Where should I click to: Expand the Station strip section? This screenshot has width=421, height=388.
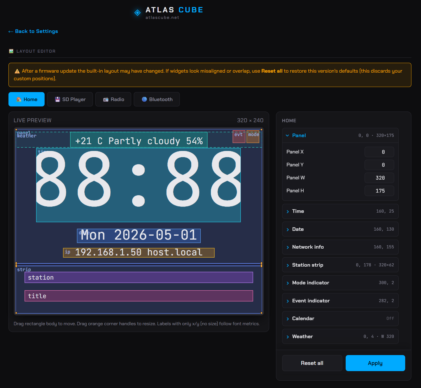(x=340, y=265)
